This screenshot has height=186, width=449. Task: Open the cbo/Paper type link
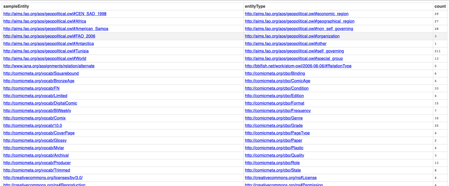tap(274, 141)
